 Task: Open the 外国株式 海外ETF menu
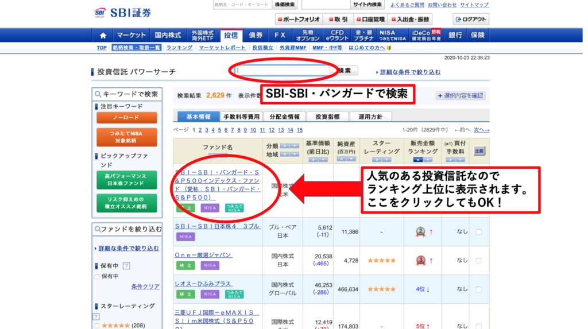pyautogui.click(x=203, y=35)
